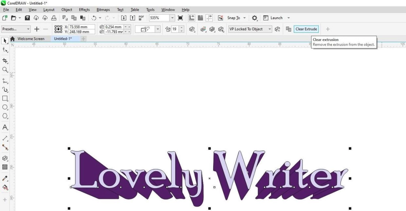
Task: Select the Zoom tool
Action: (5, 69)
